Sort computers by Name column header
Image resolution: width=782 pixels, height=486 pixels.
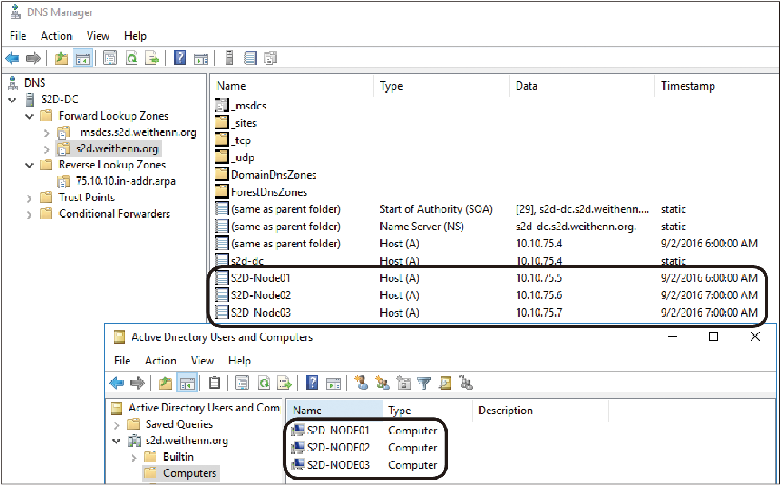pos(334,411)
